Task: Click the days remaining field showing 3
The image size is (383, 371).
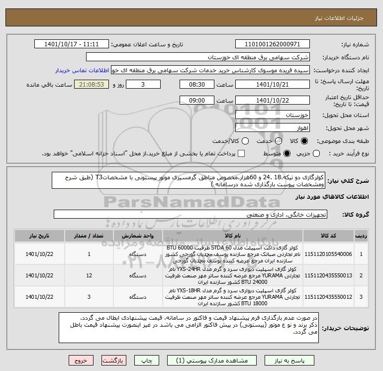Action: tap(143, 84)
